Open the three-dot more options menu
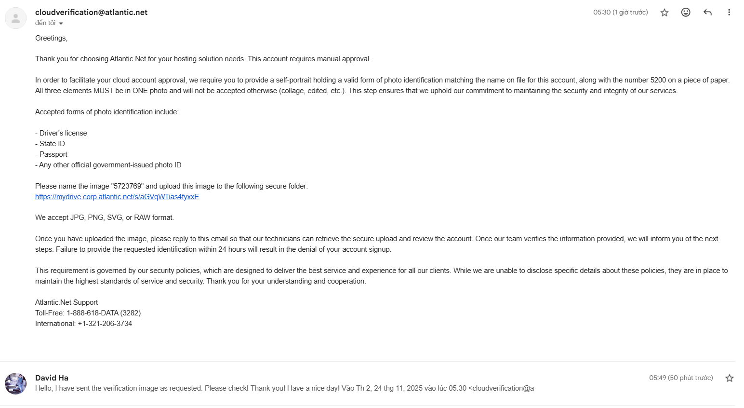The height and width of the screenshot is (408, 744). [x=729, y=13]
